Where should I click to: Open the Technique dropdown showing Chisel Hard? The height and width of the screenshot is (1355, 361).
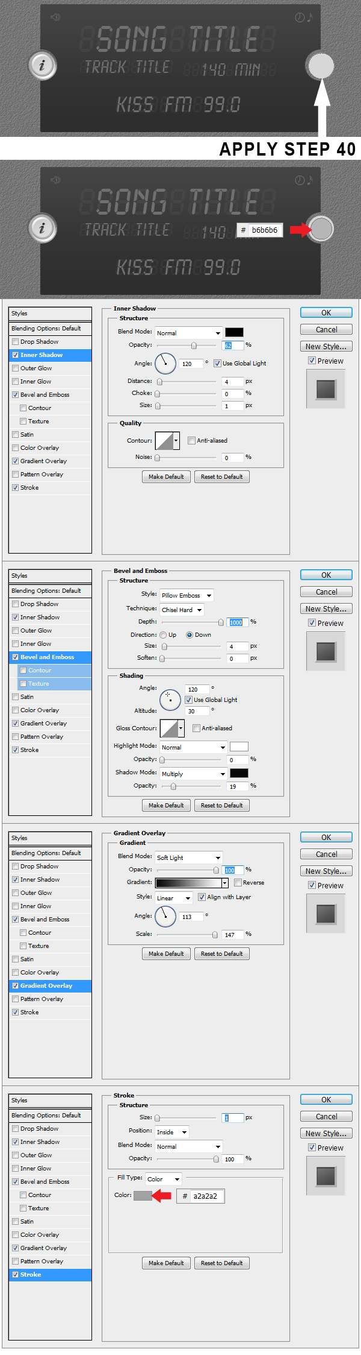tap(182, 610)
